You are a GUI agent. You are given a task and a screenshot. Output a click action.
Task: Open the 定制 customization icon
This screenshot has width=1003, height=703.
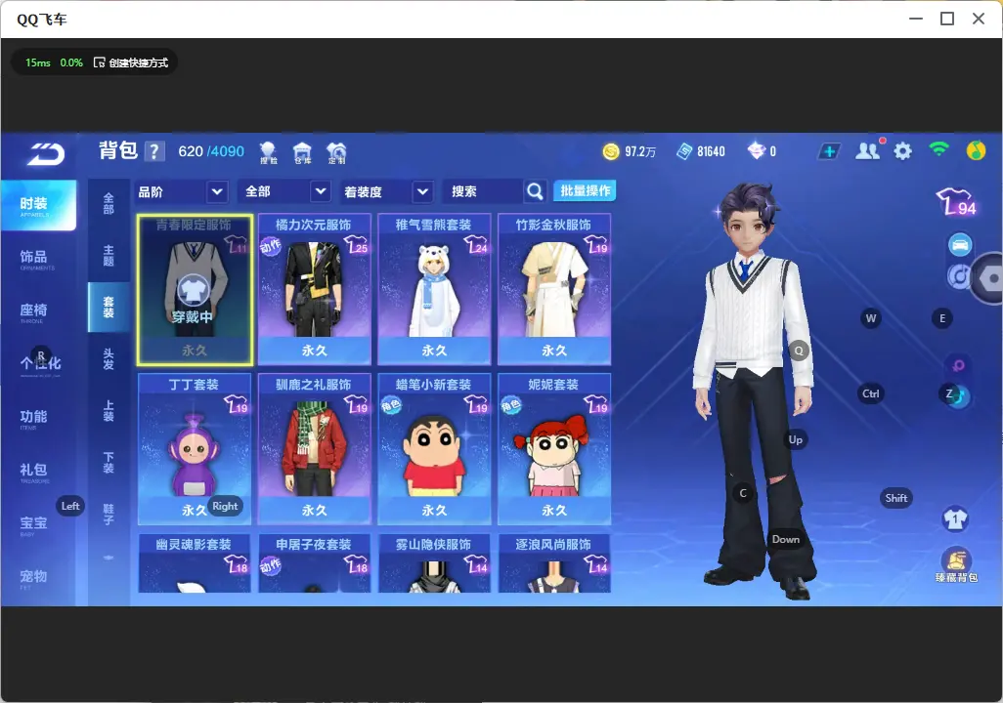(x=336, y=152)
